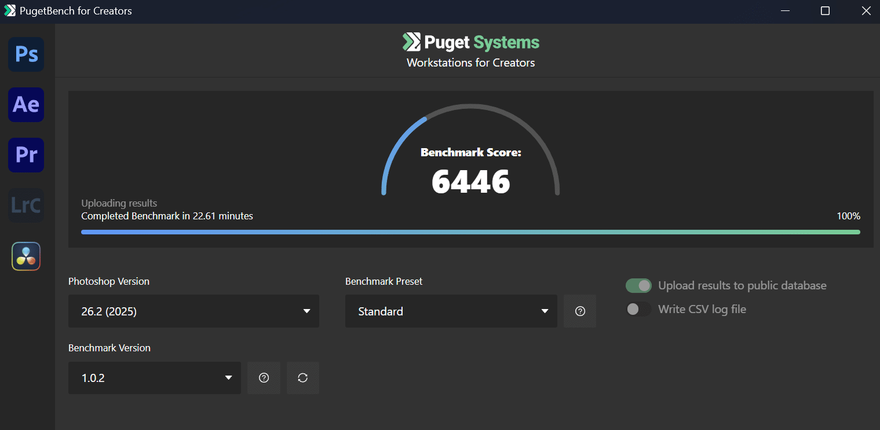
Task: Open help for Benchmark Preset
Action: click(x=580, y=311)
